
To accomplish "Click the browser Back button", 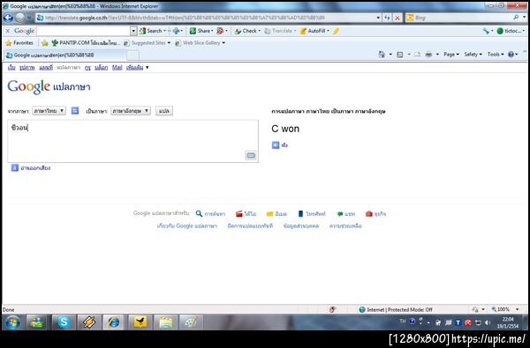I will (8, 18).
